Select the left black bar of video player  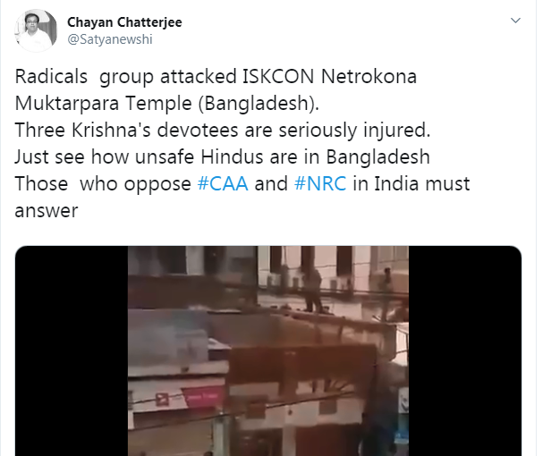pos(72,351)
